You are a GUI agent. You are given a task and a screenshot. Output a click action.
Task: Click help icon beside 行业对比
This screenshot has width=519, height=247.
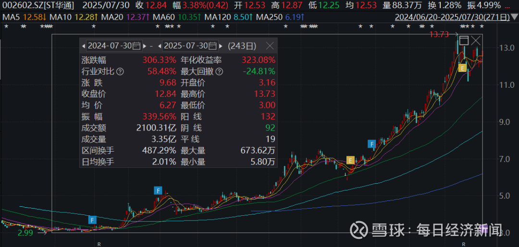[x=120, y=71]
